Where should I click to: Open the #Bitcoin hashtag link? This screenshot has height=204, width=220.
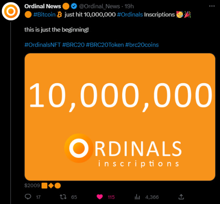point(44,15)
